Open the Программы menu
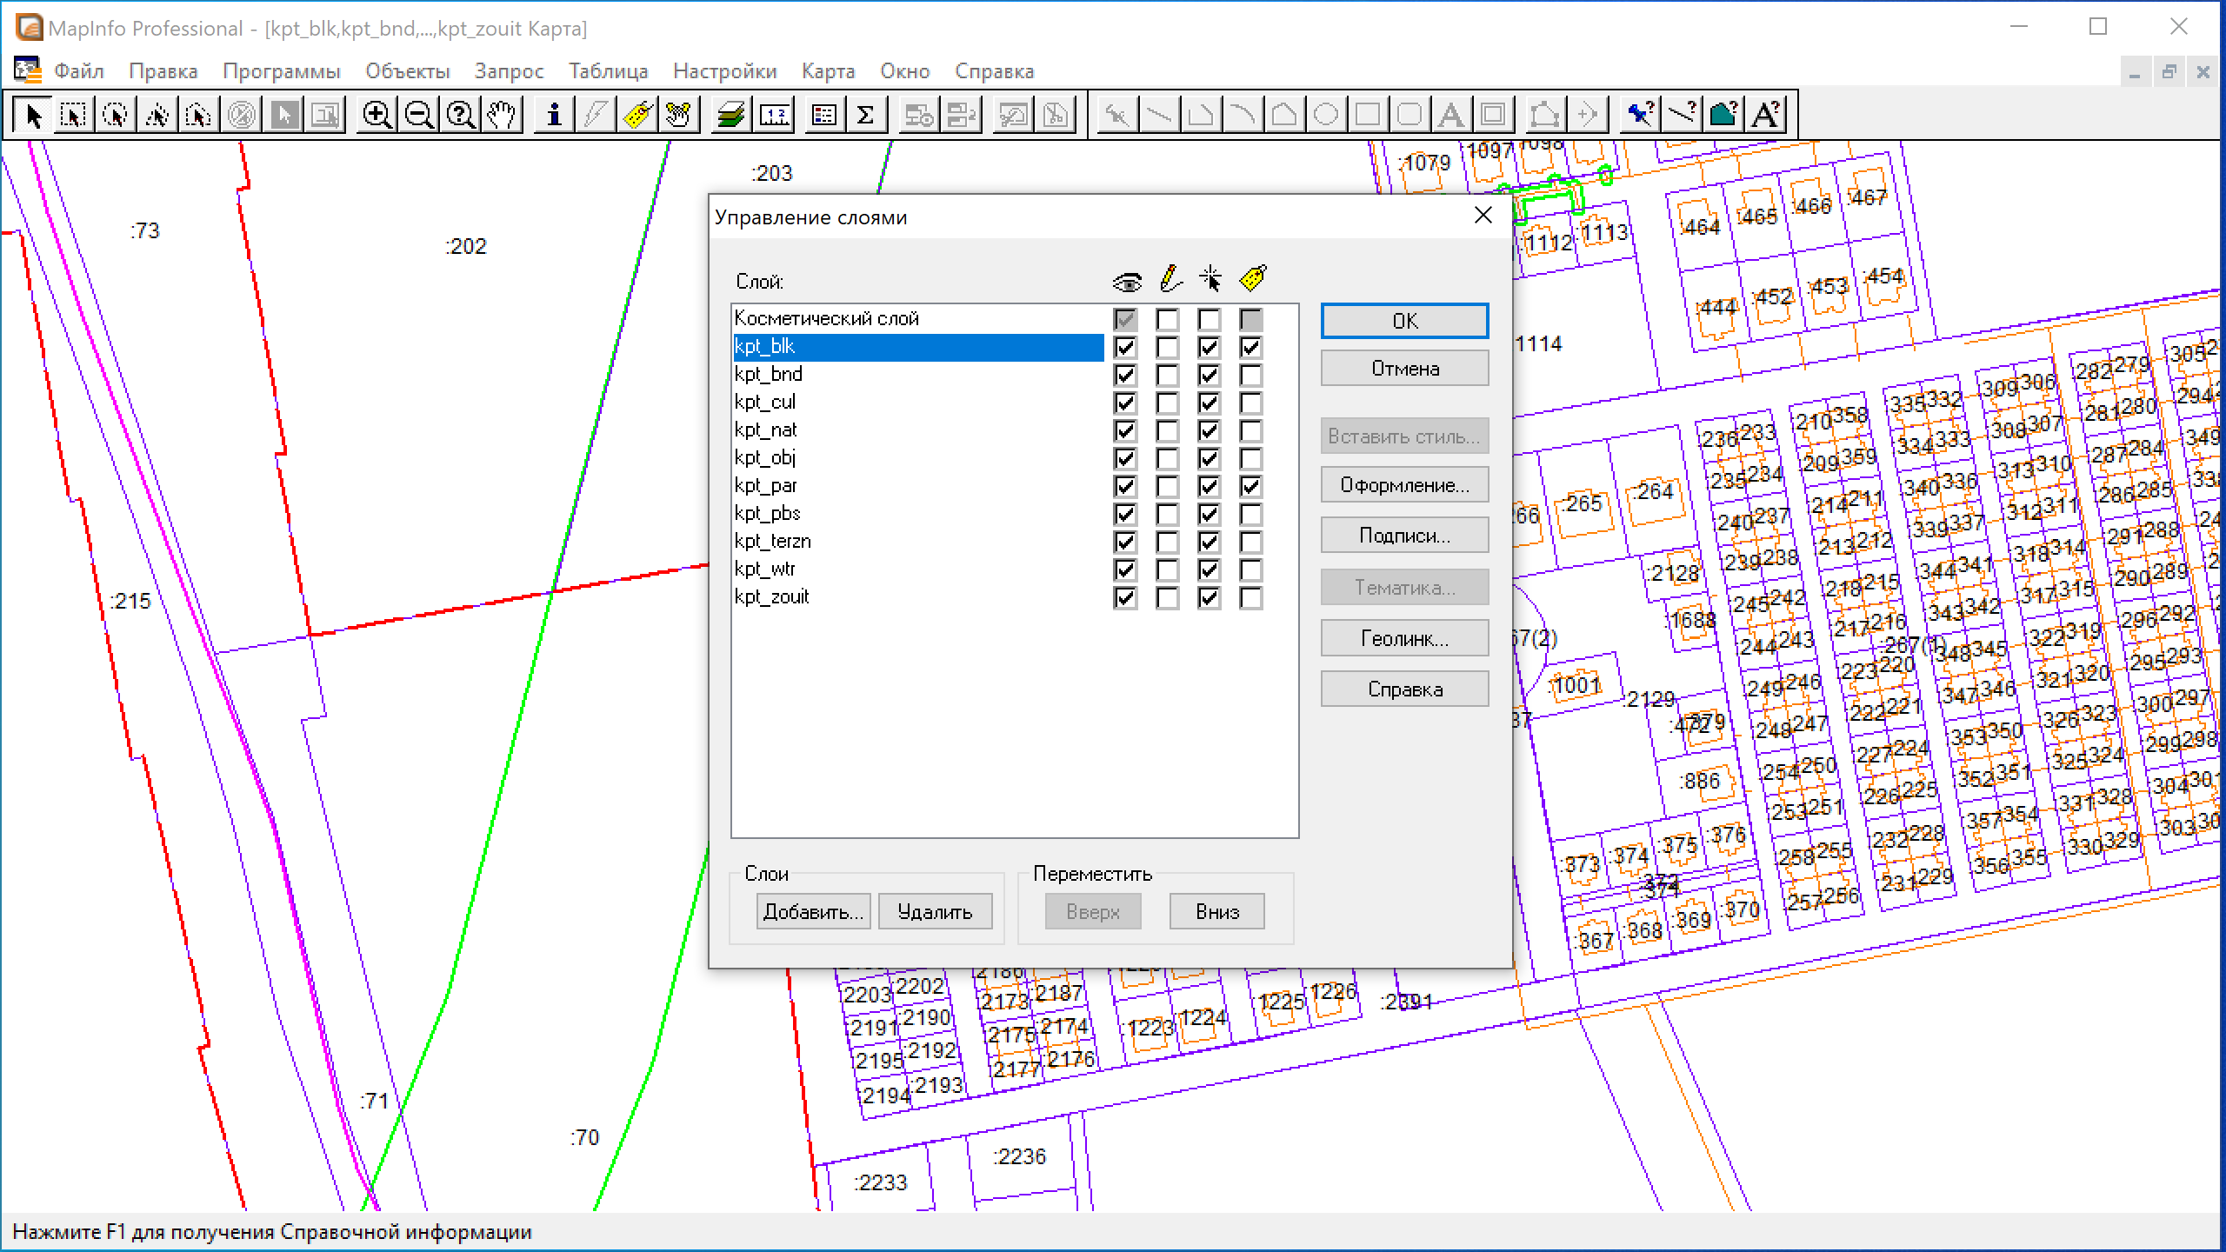This screenshot has height=1252, width=2226. [x=282, y=71]
